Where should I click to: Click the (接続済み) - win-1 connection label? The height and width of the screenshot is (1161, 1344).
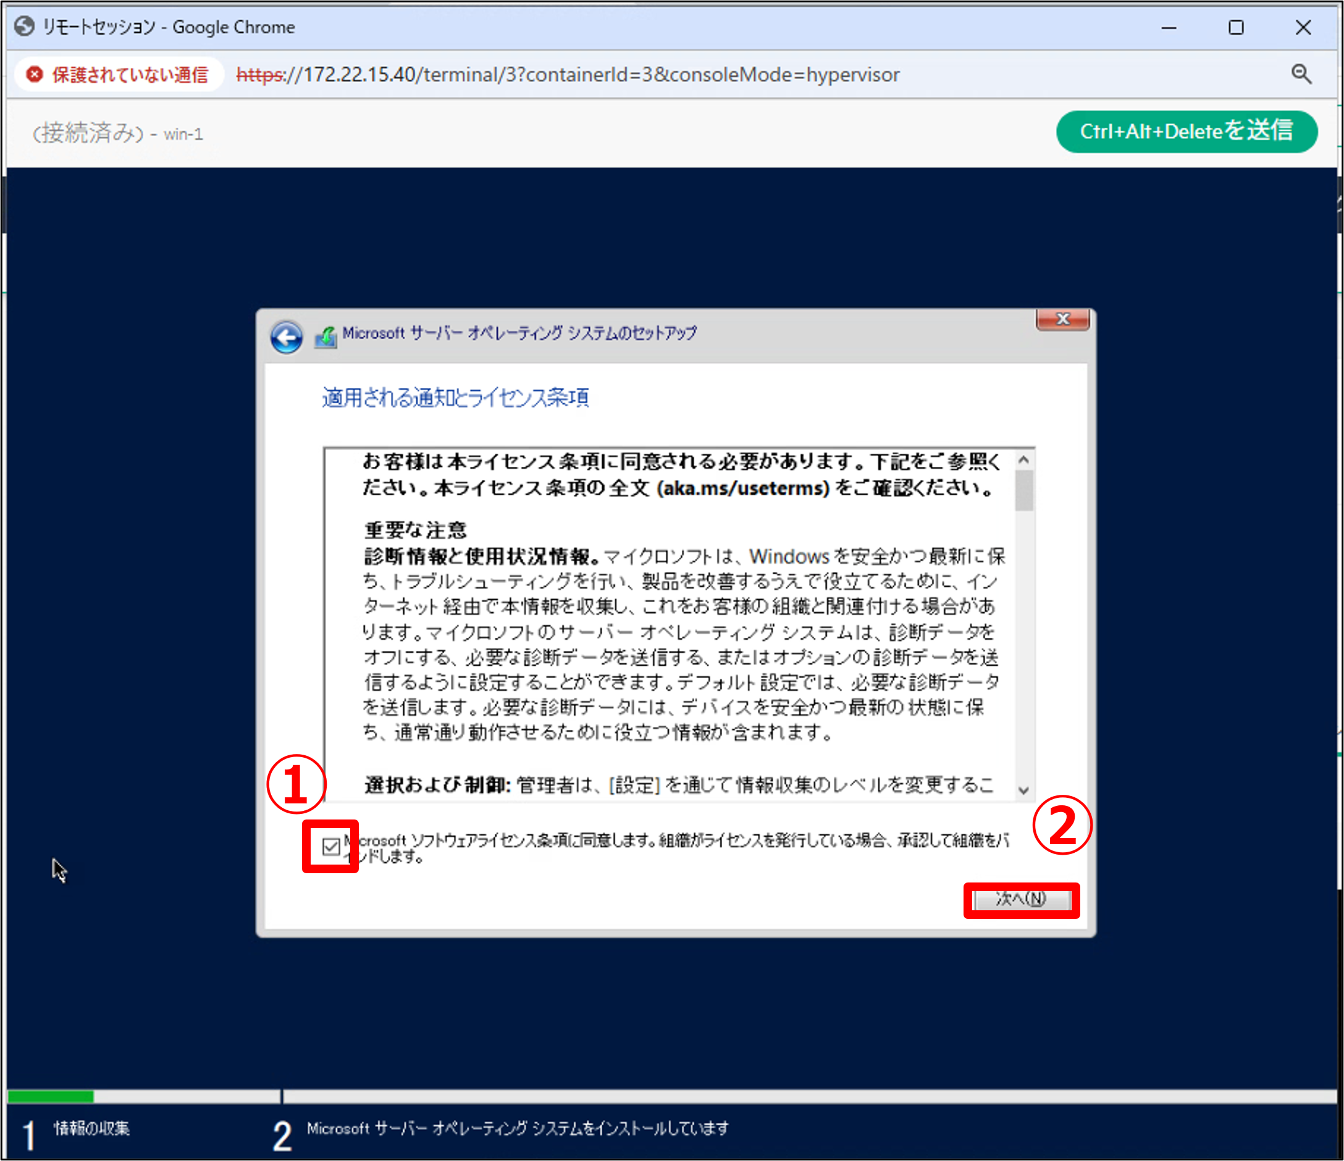117,133
